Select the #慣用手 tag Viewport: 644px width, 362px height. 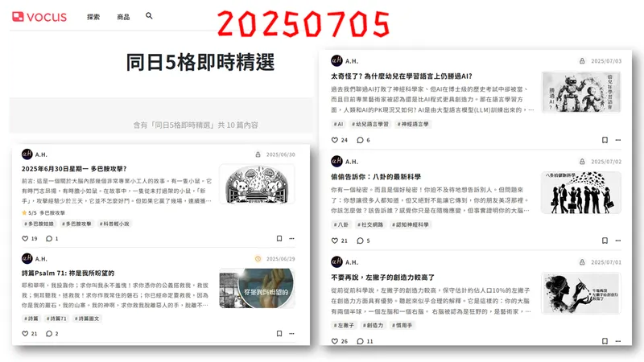coord(402,325)
